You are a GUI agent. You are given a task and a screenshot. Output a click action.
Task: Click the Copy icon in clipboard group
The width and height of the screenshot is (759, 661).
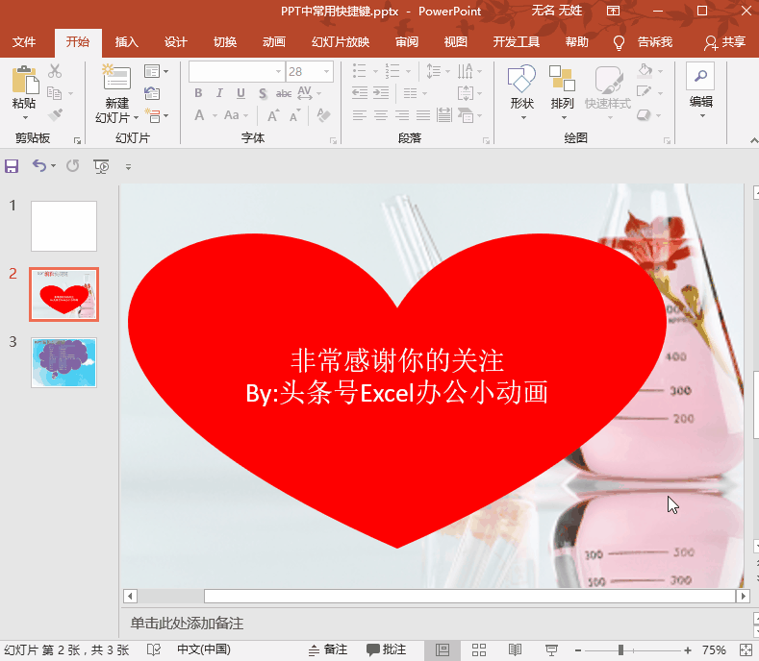pyautogui.click(x=54, y=93)
